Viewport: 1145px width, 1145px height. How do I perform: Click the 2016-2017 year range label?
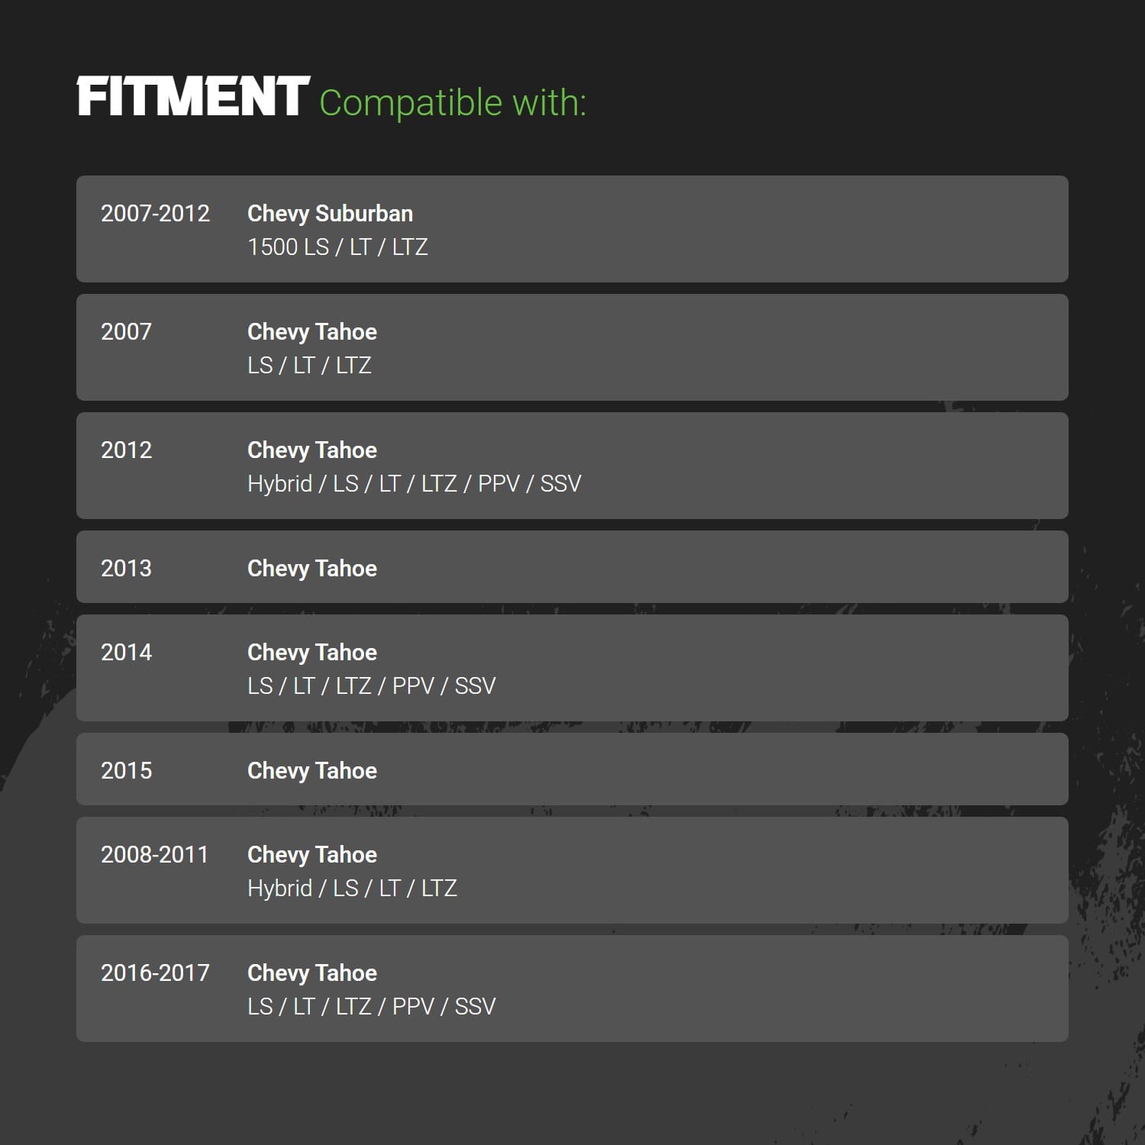click(155, 973)
